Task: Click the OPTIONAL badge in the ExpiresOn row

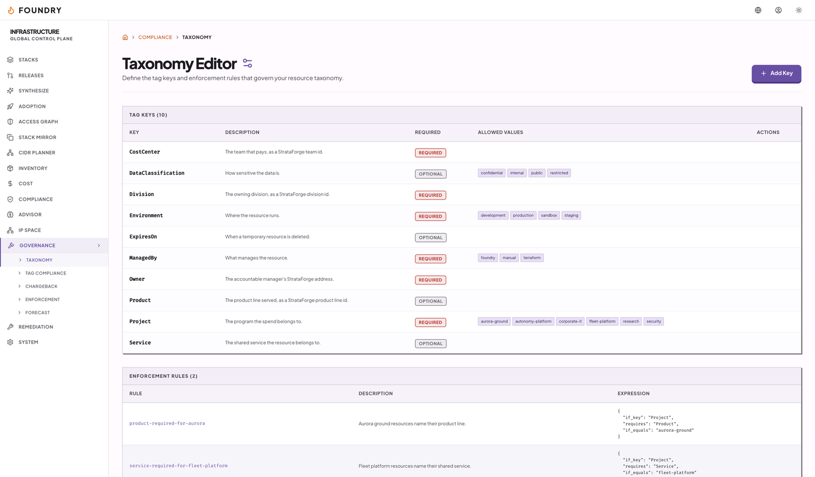Action: click(431, 238)
